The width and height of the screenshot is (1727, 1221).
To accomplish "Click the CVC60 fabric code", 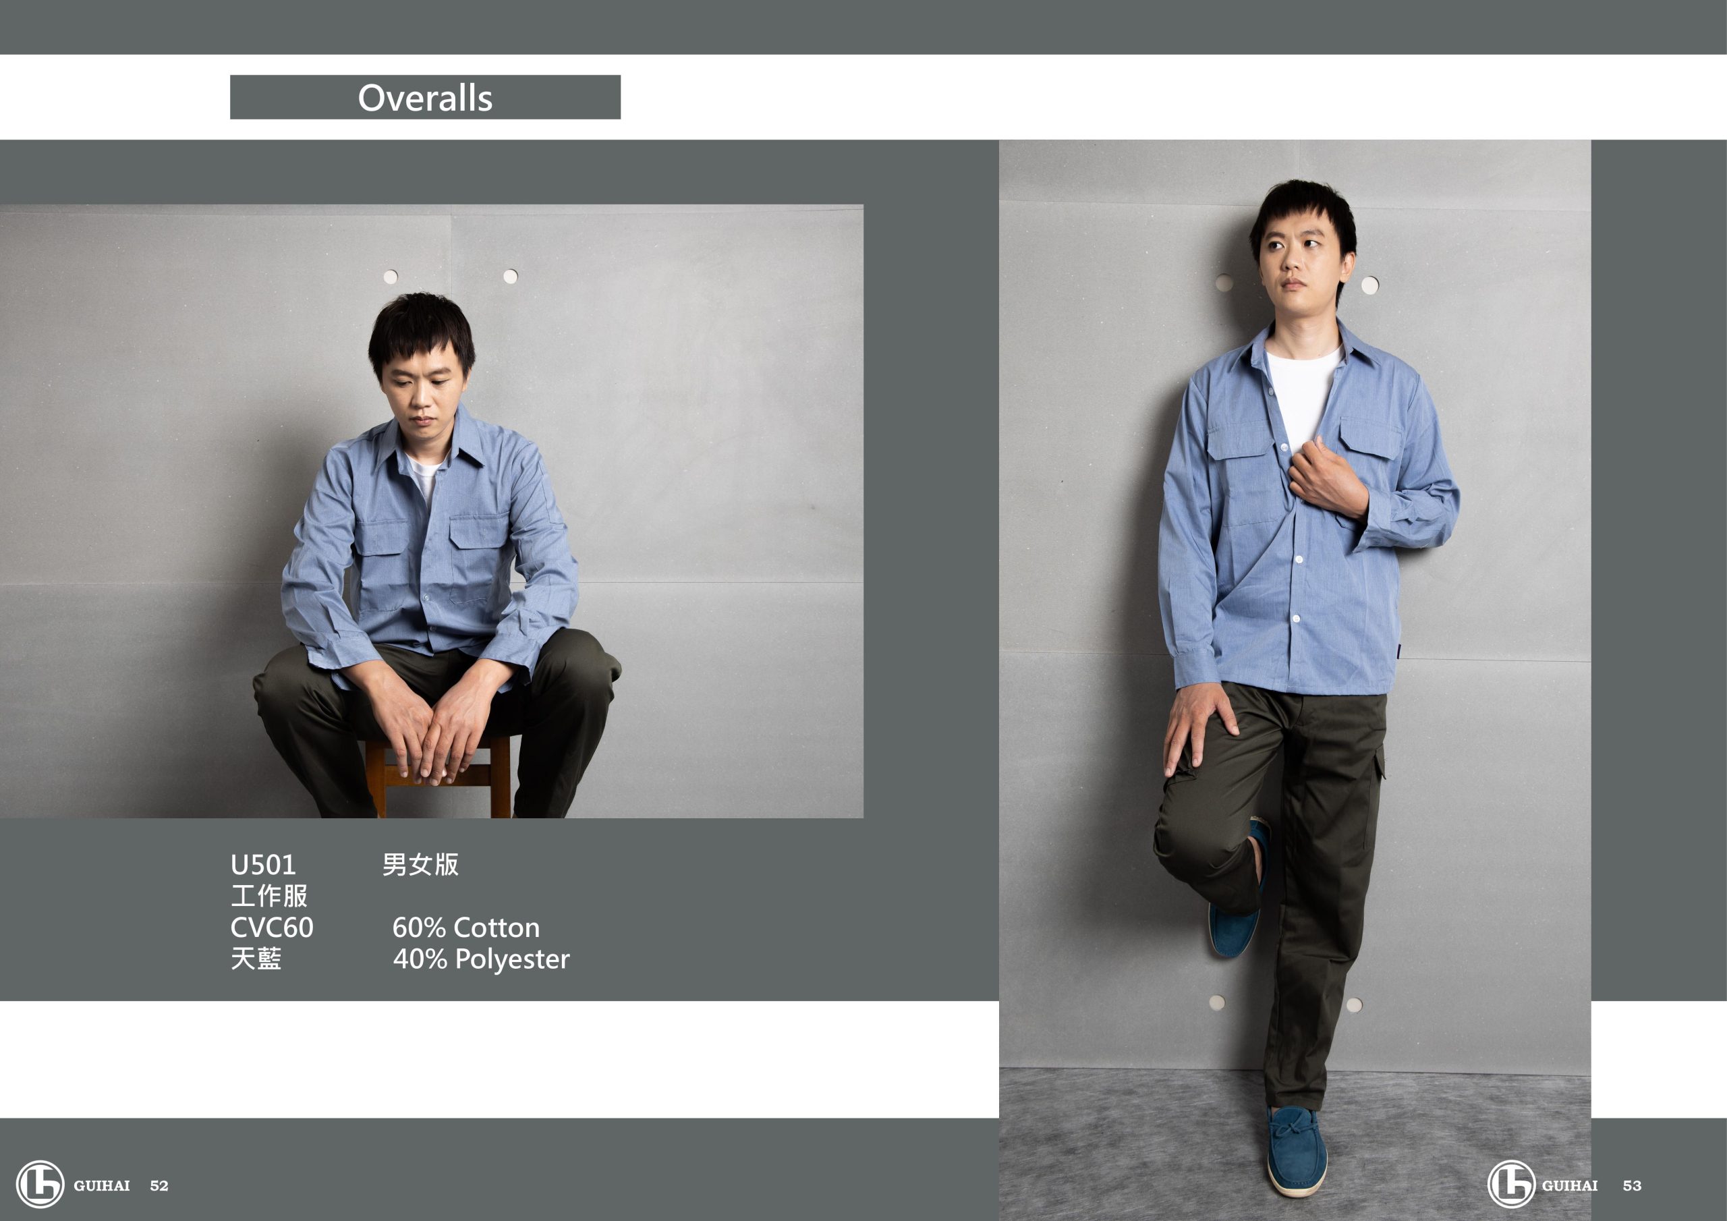I will click(272, 928).
